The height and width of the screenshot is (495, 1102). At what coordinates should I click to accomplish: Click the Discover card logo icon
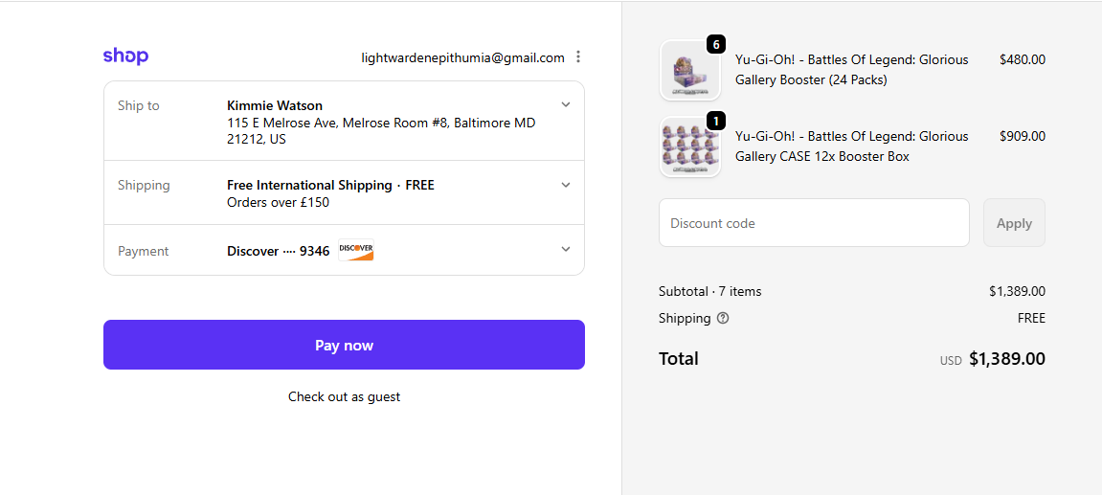tap(356, 250)
